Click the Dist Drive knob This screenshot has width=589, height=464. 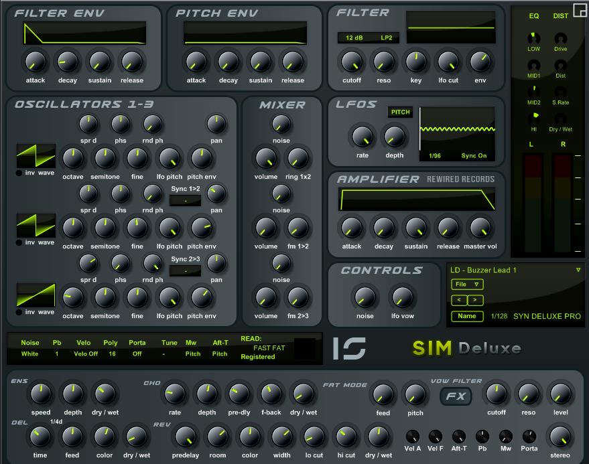560,38
